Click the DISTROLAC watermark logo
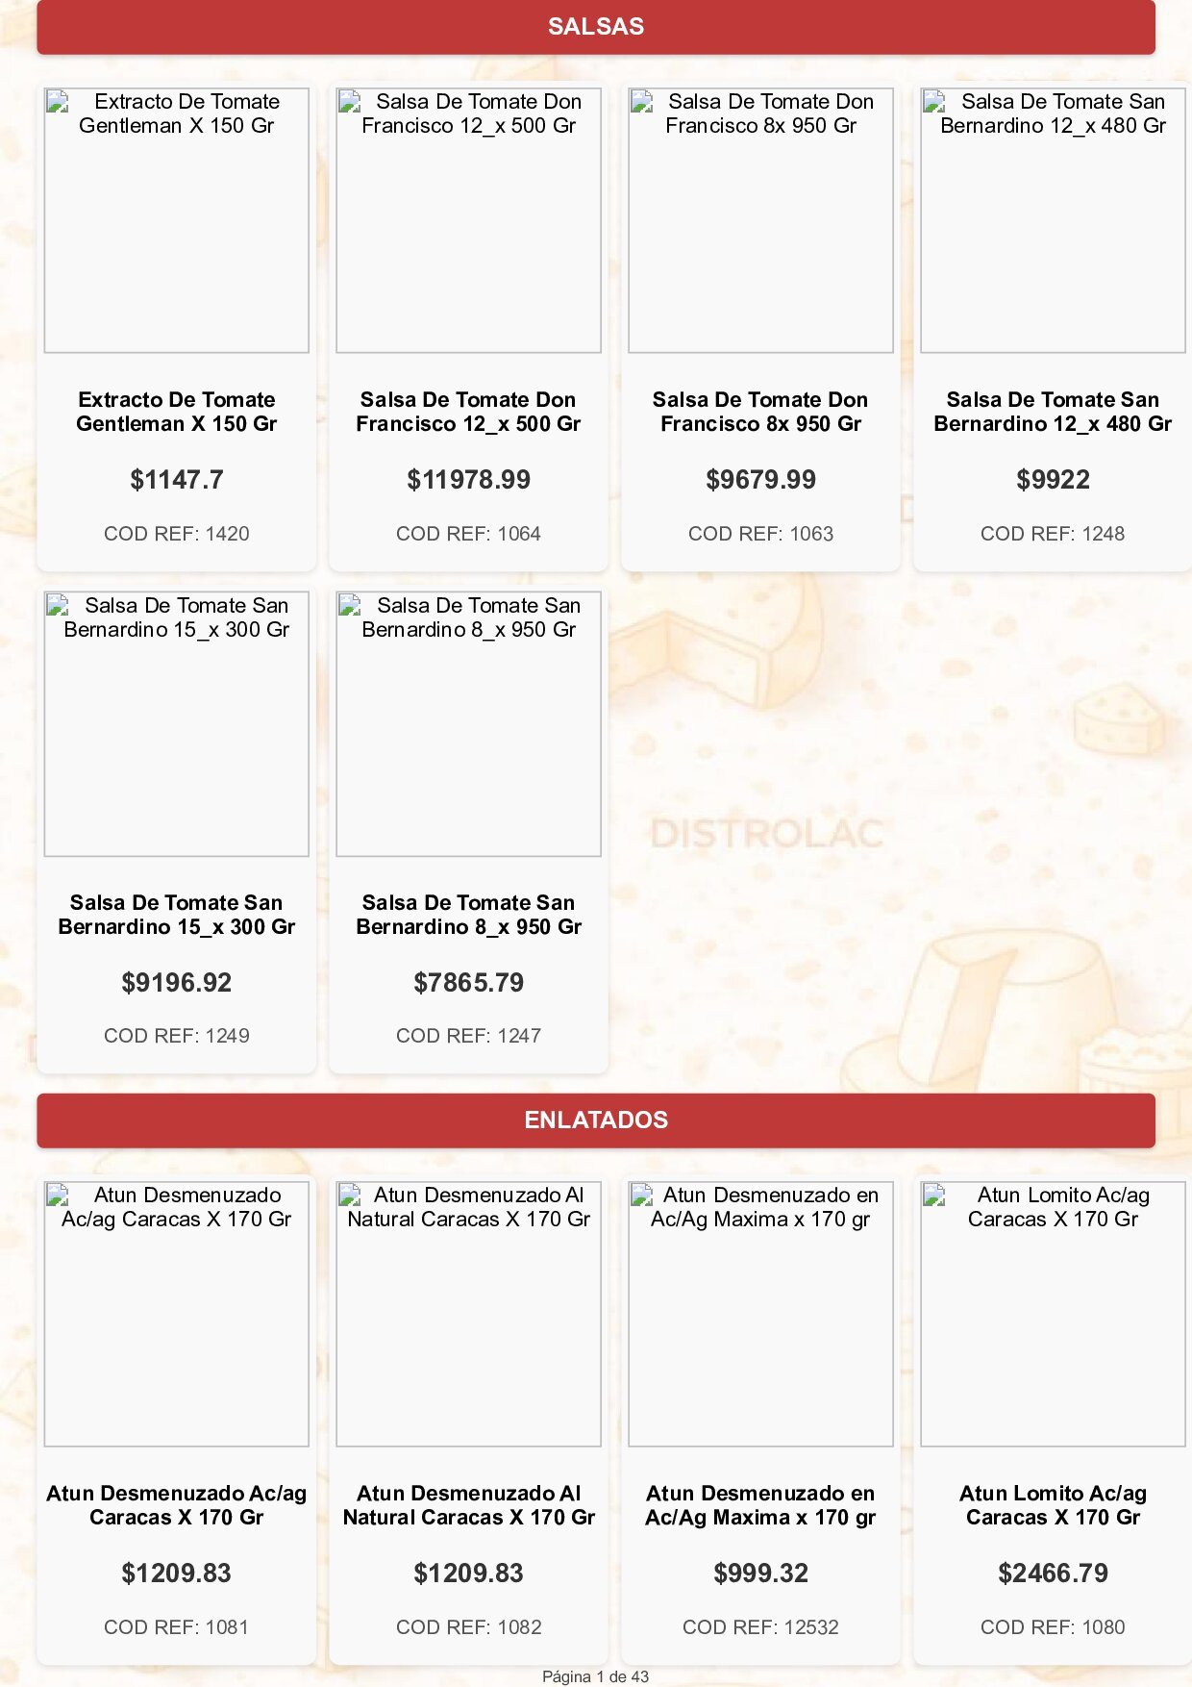Image resolution: width=1192 pixels, height=1687 pixels. click(x=767, y=834)
